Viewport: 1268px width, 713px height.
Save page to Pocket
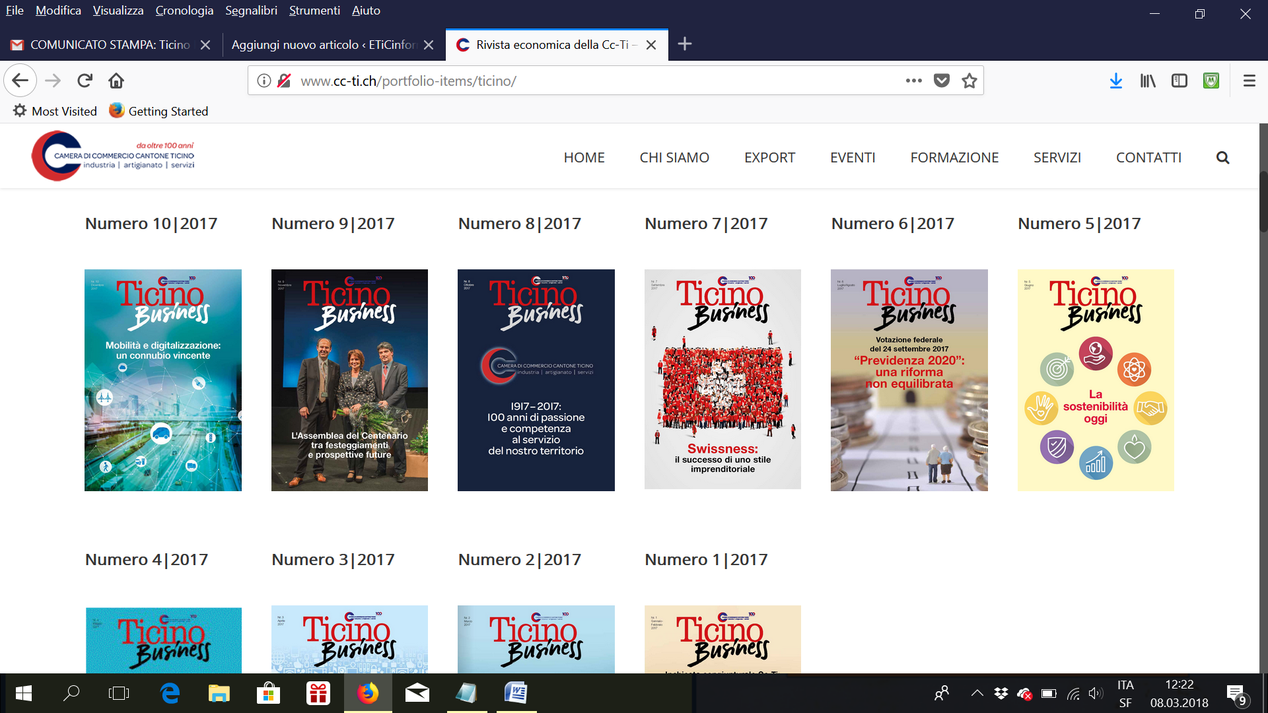(x=942, y=81)
